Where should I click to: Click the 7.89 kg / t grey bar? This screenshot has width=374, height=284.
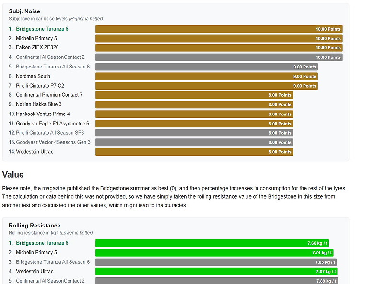tap(217, 281)
